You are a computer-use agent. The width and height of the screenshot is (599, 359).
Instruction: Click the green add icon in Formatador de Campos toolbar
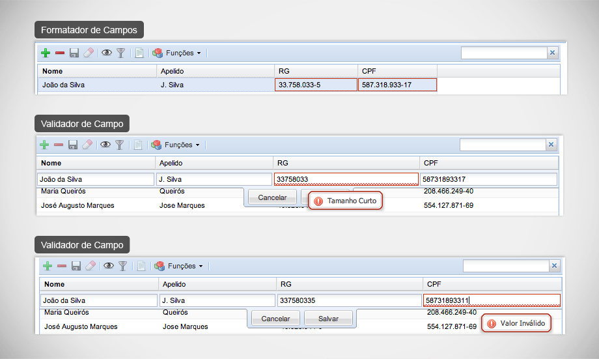click(x=46, y=53)
